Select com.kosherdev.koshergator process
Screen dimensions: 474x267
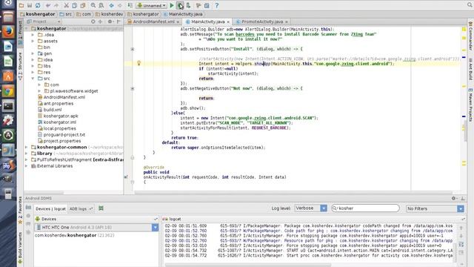[74, 235]
